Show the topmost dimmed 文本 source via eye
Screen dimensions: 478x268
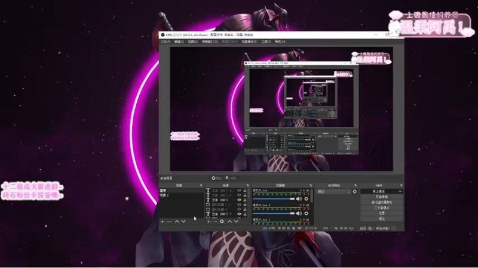click(x=240, y=191)
